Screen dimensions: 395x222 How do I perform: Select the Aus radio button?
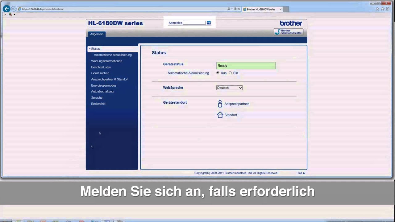(x=218, y=73)
